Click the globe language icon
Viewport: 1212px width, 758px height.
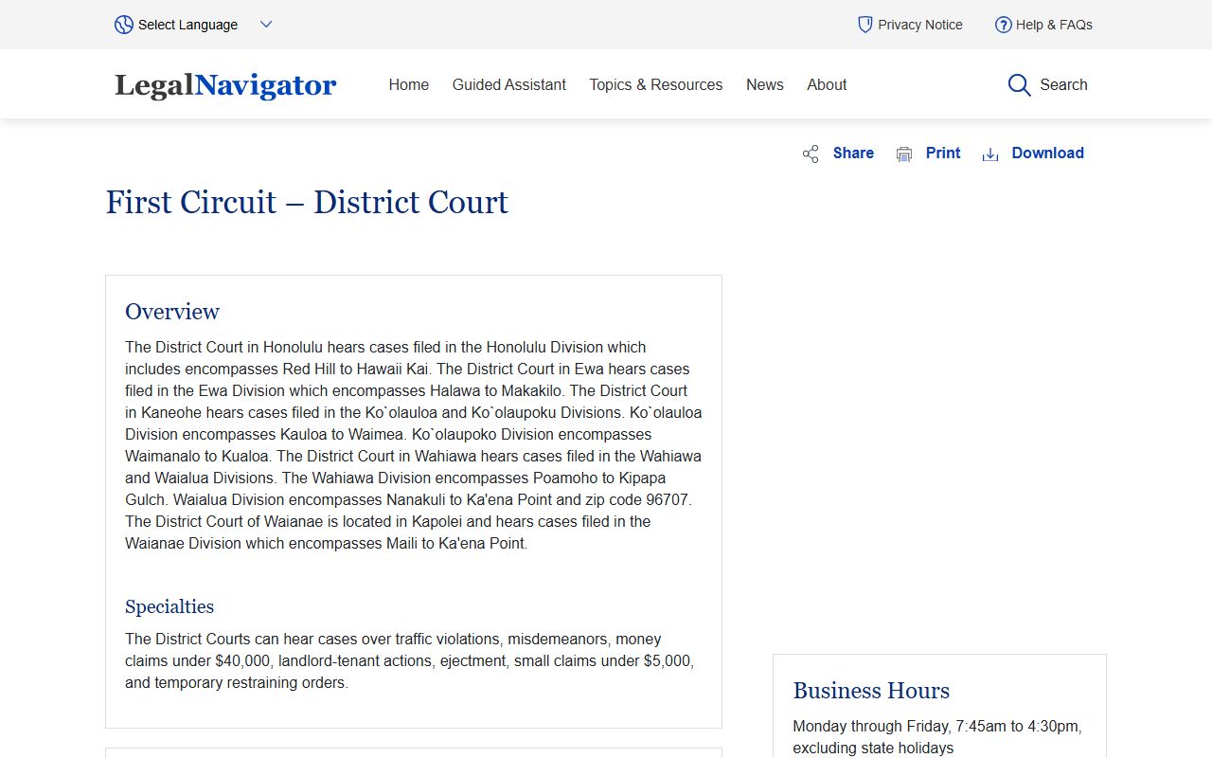[124, 25]
